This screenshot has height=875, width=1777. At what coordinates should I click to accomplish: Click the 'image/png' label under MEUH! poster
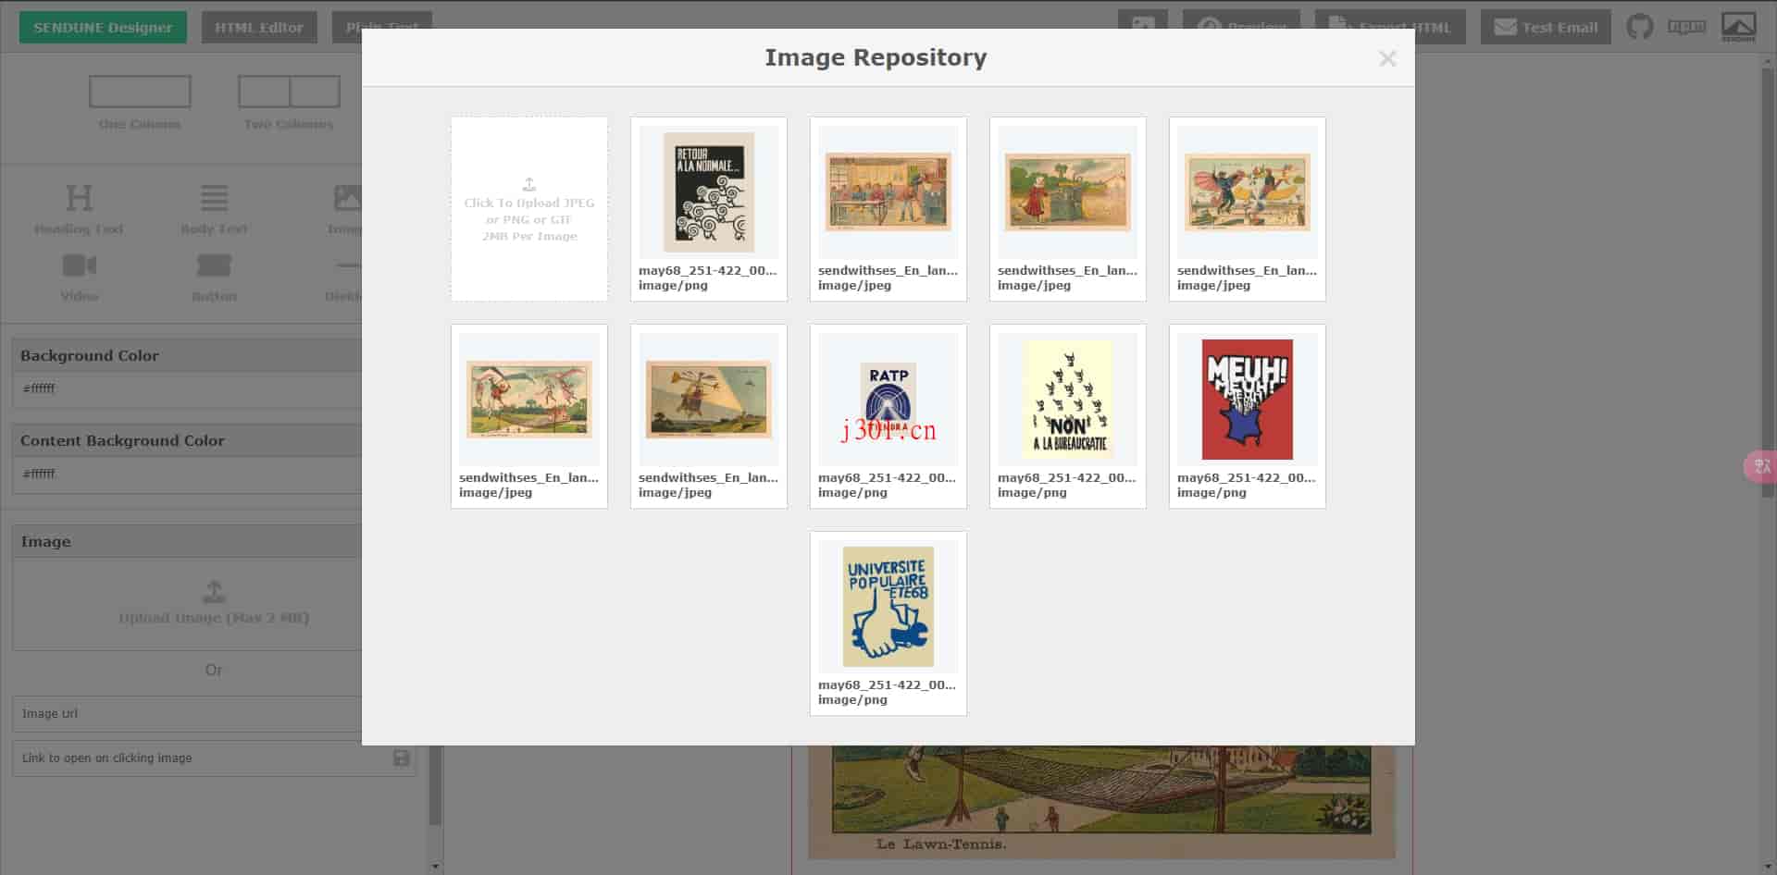(1212, 493)
